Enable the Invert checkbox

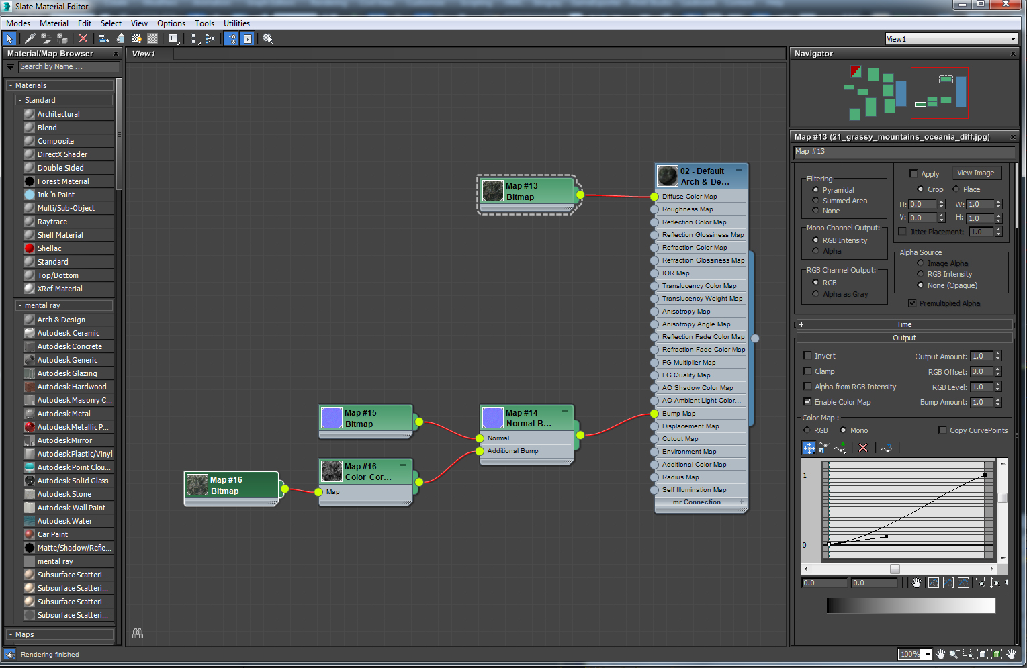point(807,356)
